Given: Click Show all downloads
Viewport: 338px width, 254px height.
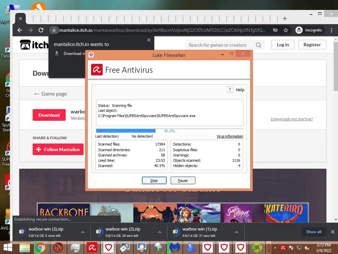Looking at the screenshot, I should (x=314, y=232).
